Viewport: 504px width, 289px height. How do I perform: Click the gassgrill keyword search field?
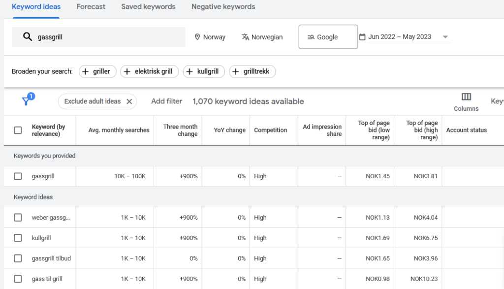tap(108, 37)
